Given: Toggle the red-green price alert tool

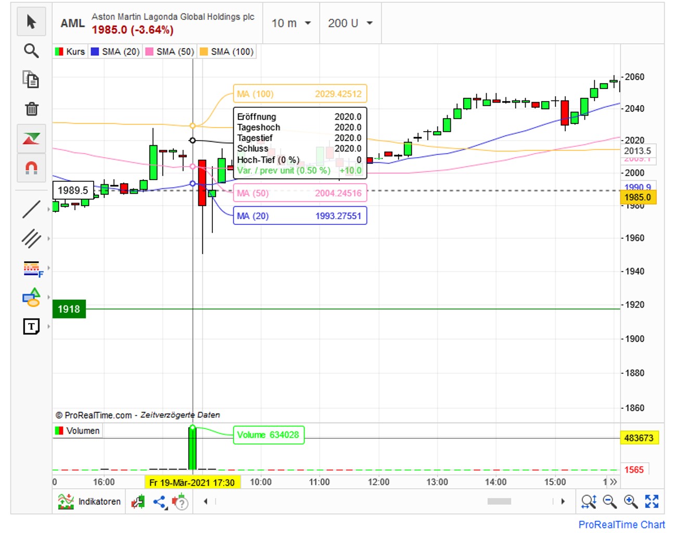Looking at the screenshot, I should tap(31, 138).
